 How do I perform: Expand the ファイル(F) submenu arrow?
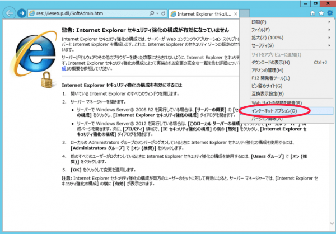[329, 30]
